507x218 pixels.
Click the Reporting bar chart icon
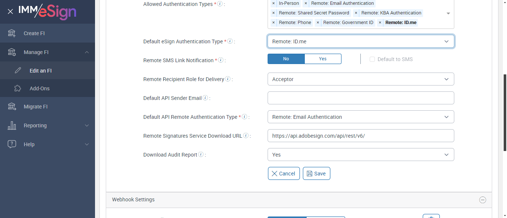click(x=12, y=125)
